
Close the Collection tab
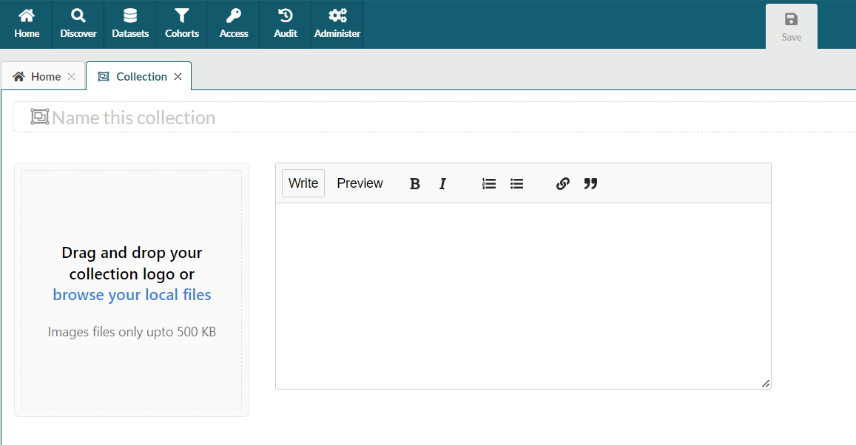(178, 77)
